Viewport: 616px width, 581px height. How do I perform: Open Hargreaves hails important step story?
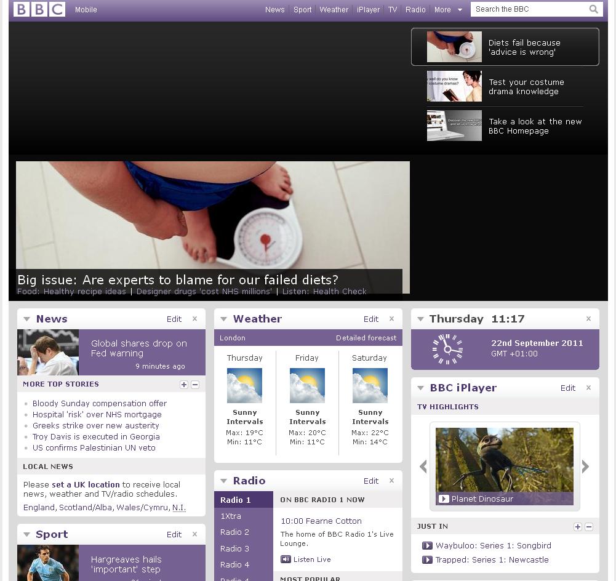pos(126,564)
